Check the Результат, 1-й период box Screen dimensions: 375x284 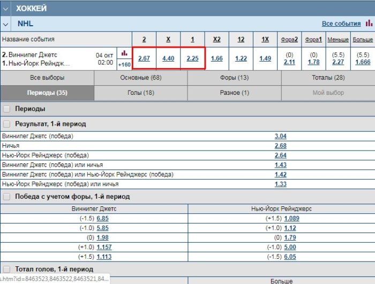[x=6, y=124]
